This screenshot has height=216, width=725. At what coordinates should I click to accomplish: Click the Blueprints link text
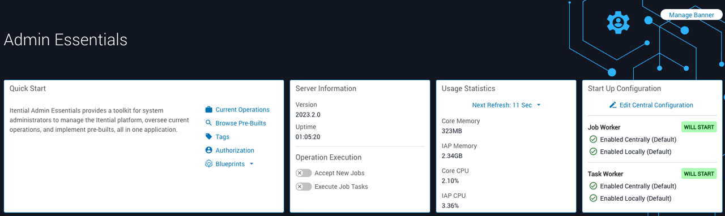pos(230,164)
